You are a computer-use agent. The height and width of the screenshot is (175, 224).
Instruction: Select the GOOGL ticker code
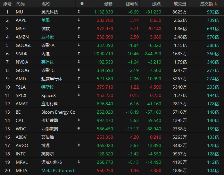[x=24, y=45]
